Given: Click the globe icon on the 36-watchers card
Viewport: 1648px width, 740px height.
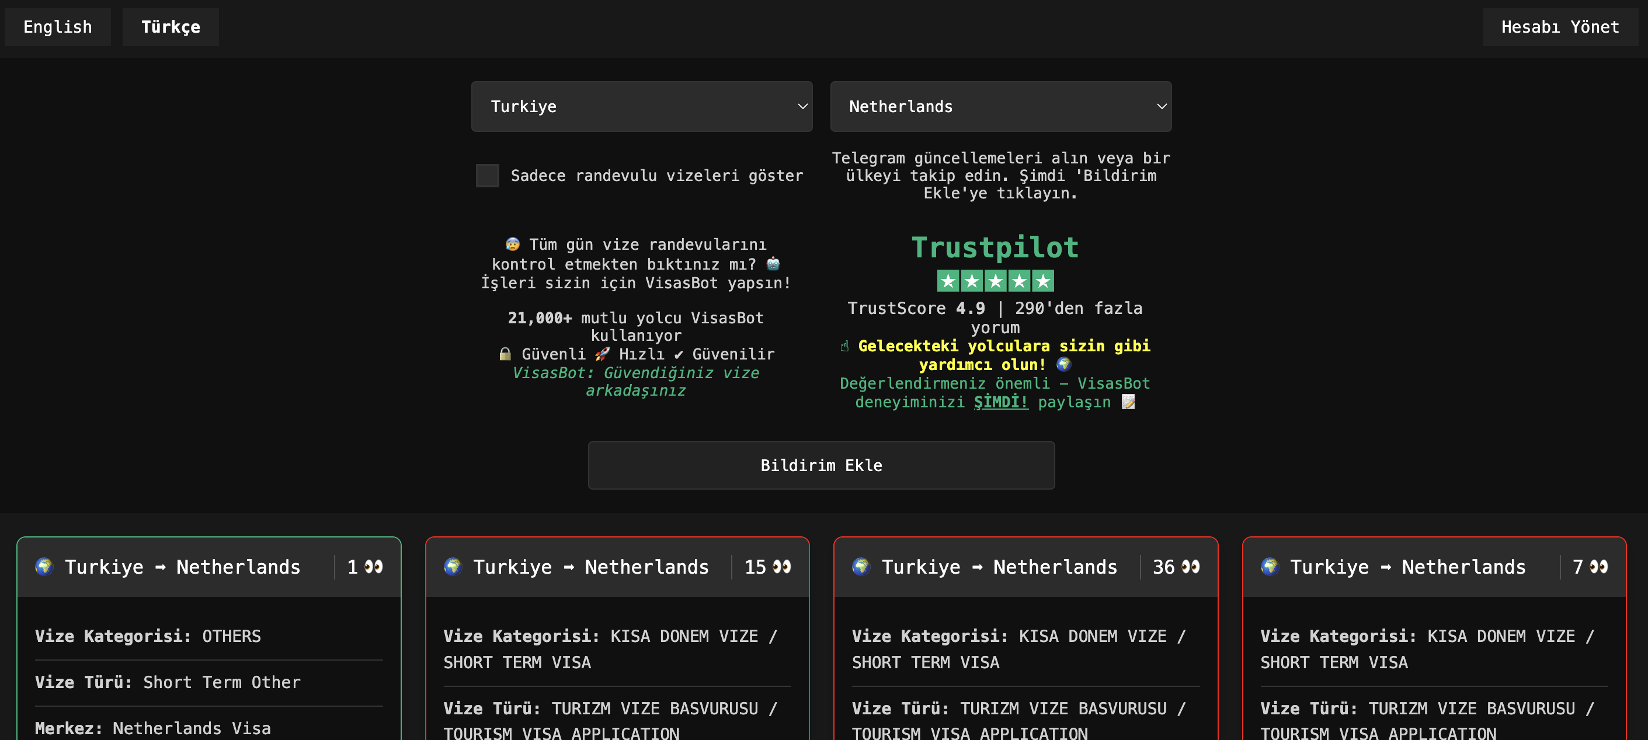Looking at the screenshot, I should (861, 566).
